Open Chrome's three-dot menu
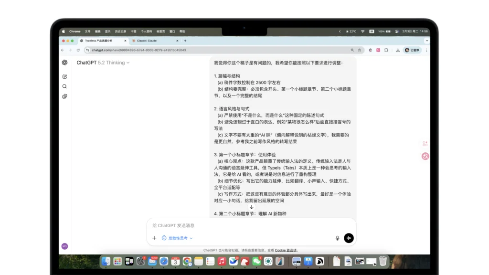This screenshot has height=275, width=489. [x=426, y=50]
